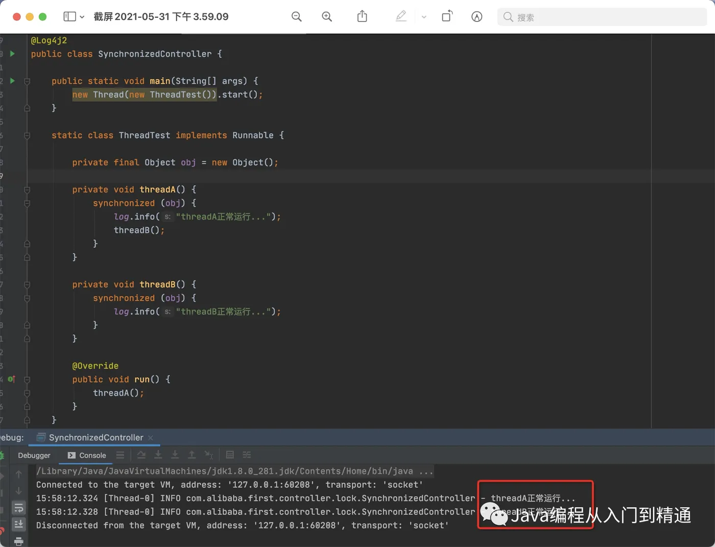Click 'Connected to the target VM' console line
Viewport: 715px width, 547px height.
(x=230, y=485)
